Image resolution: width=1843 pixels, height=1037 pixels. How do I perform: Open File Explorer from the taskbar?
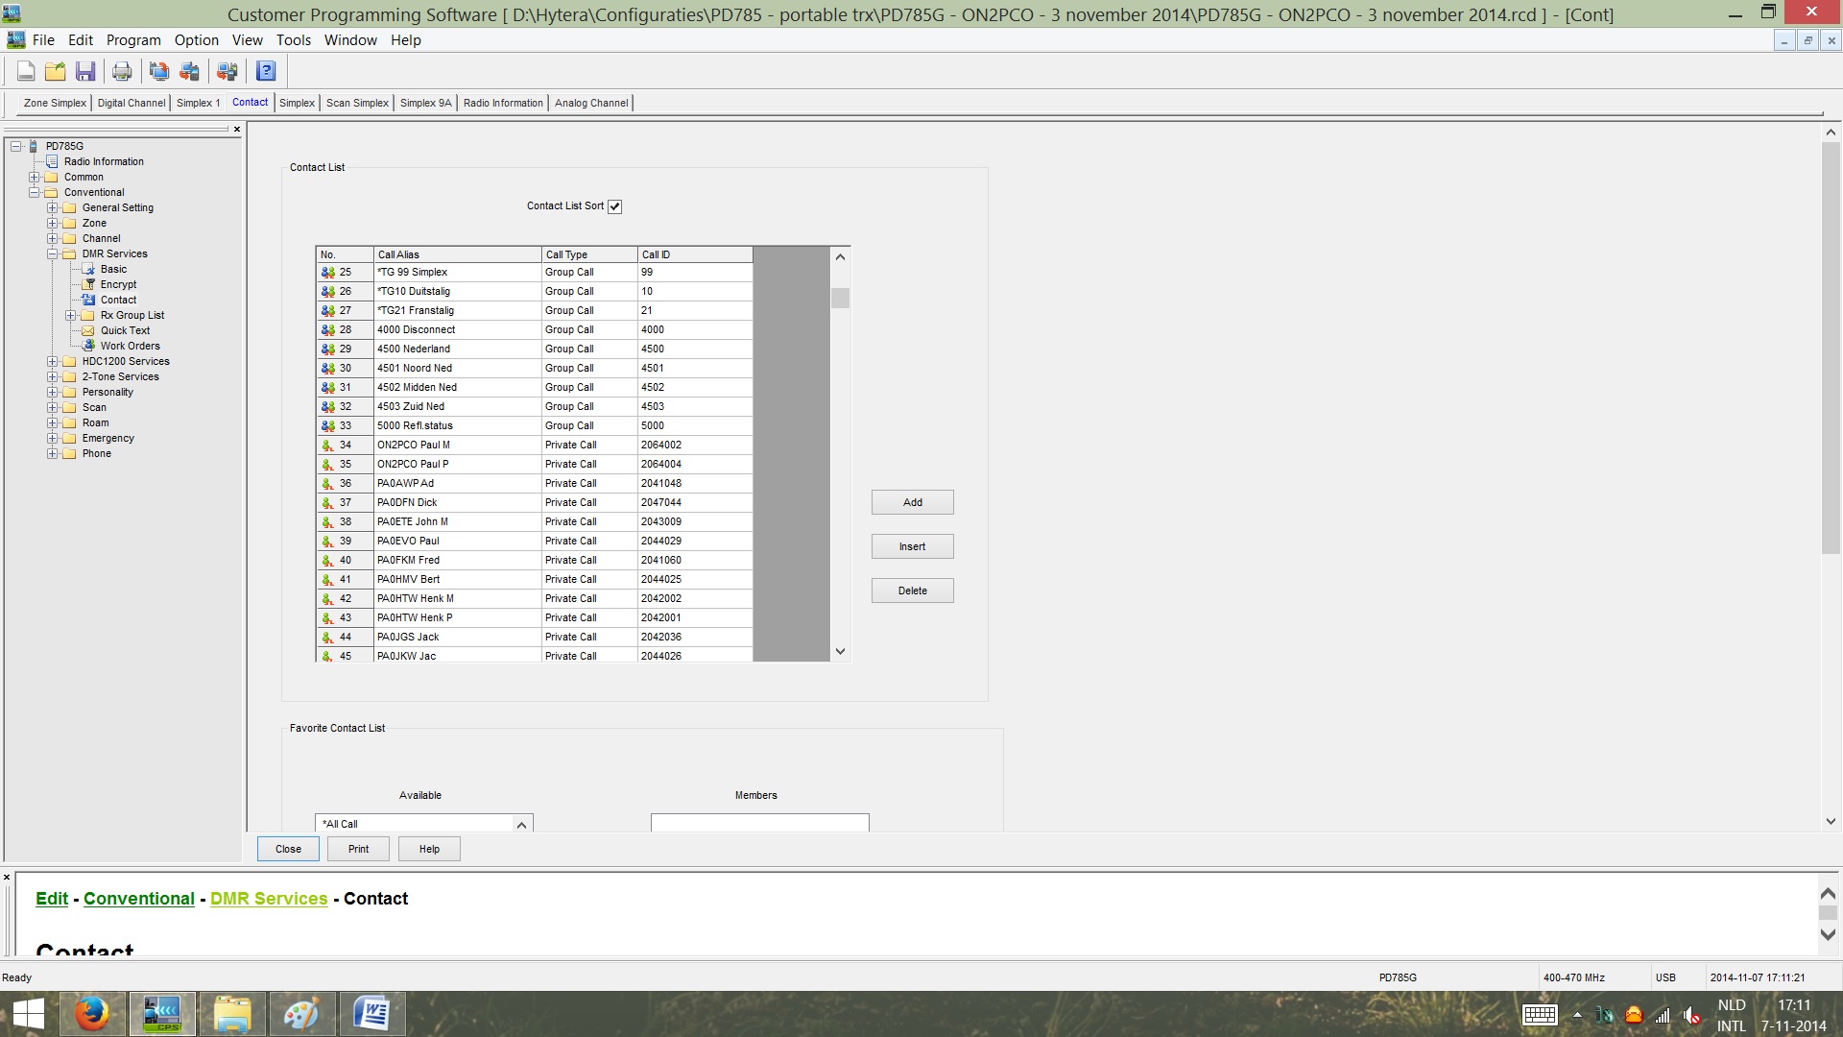(x=232, y=1014)
